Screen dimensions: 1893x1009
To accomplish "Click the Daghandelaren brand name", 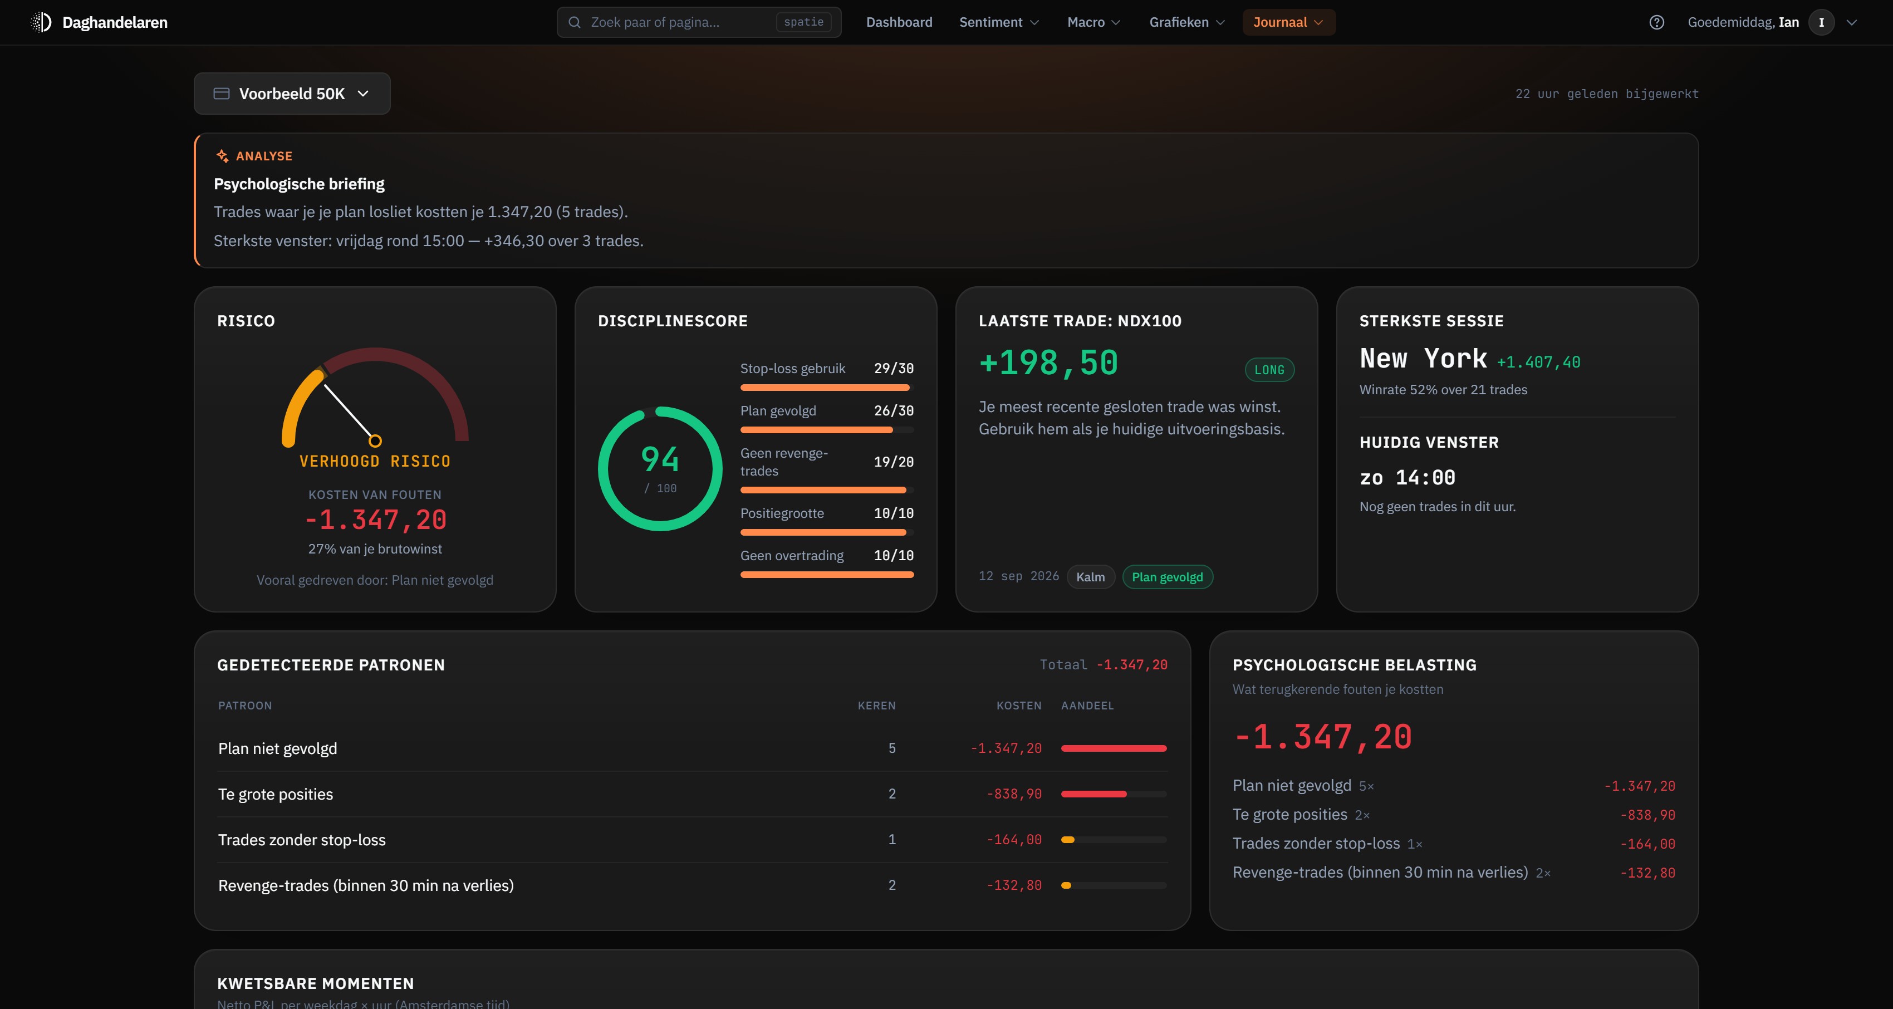I will (x=115, y=22).
